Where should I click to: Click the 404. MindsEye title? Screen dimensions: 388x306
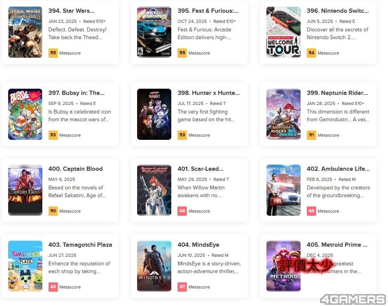click(198, 245)
